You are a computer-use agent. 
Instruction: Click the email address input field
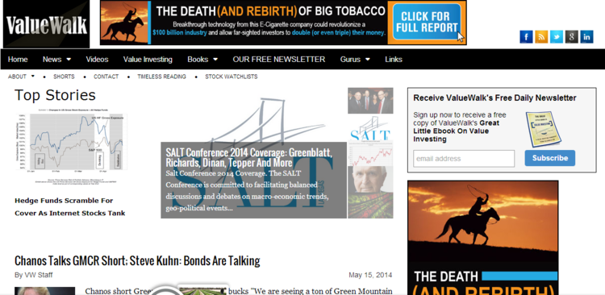[464, 159]
